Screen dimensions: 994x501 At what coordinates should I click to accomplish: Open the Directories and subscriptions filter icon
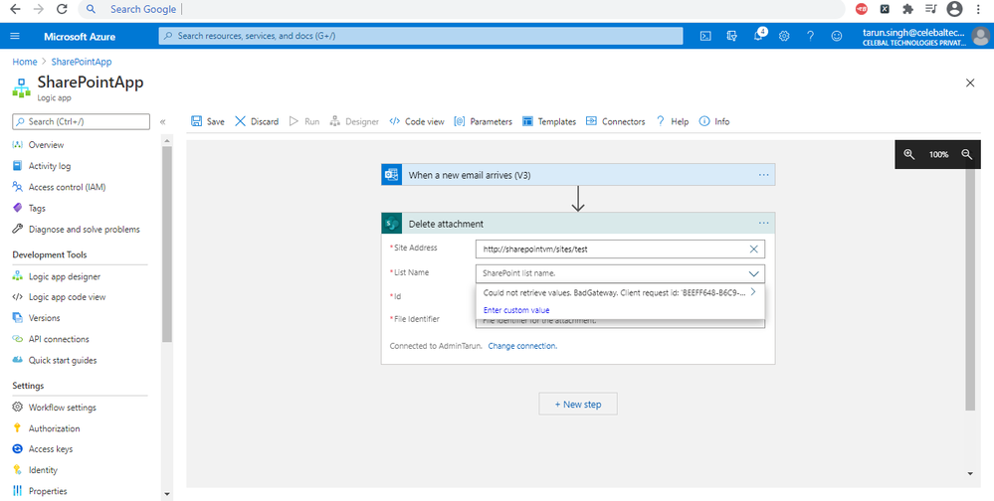click(731, 36)
